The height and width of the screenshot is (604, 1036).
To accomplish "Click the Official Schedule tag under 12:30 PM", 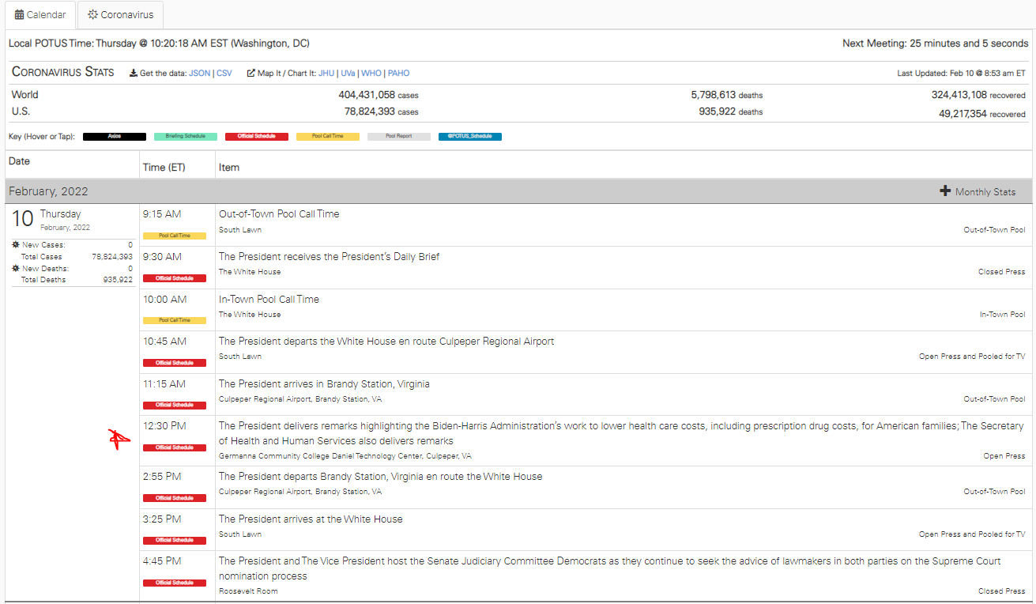I will click(x=175, y=447).
